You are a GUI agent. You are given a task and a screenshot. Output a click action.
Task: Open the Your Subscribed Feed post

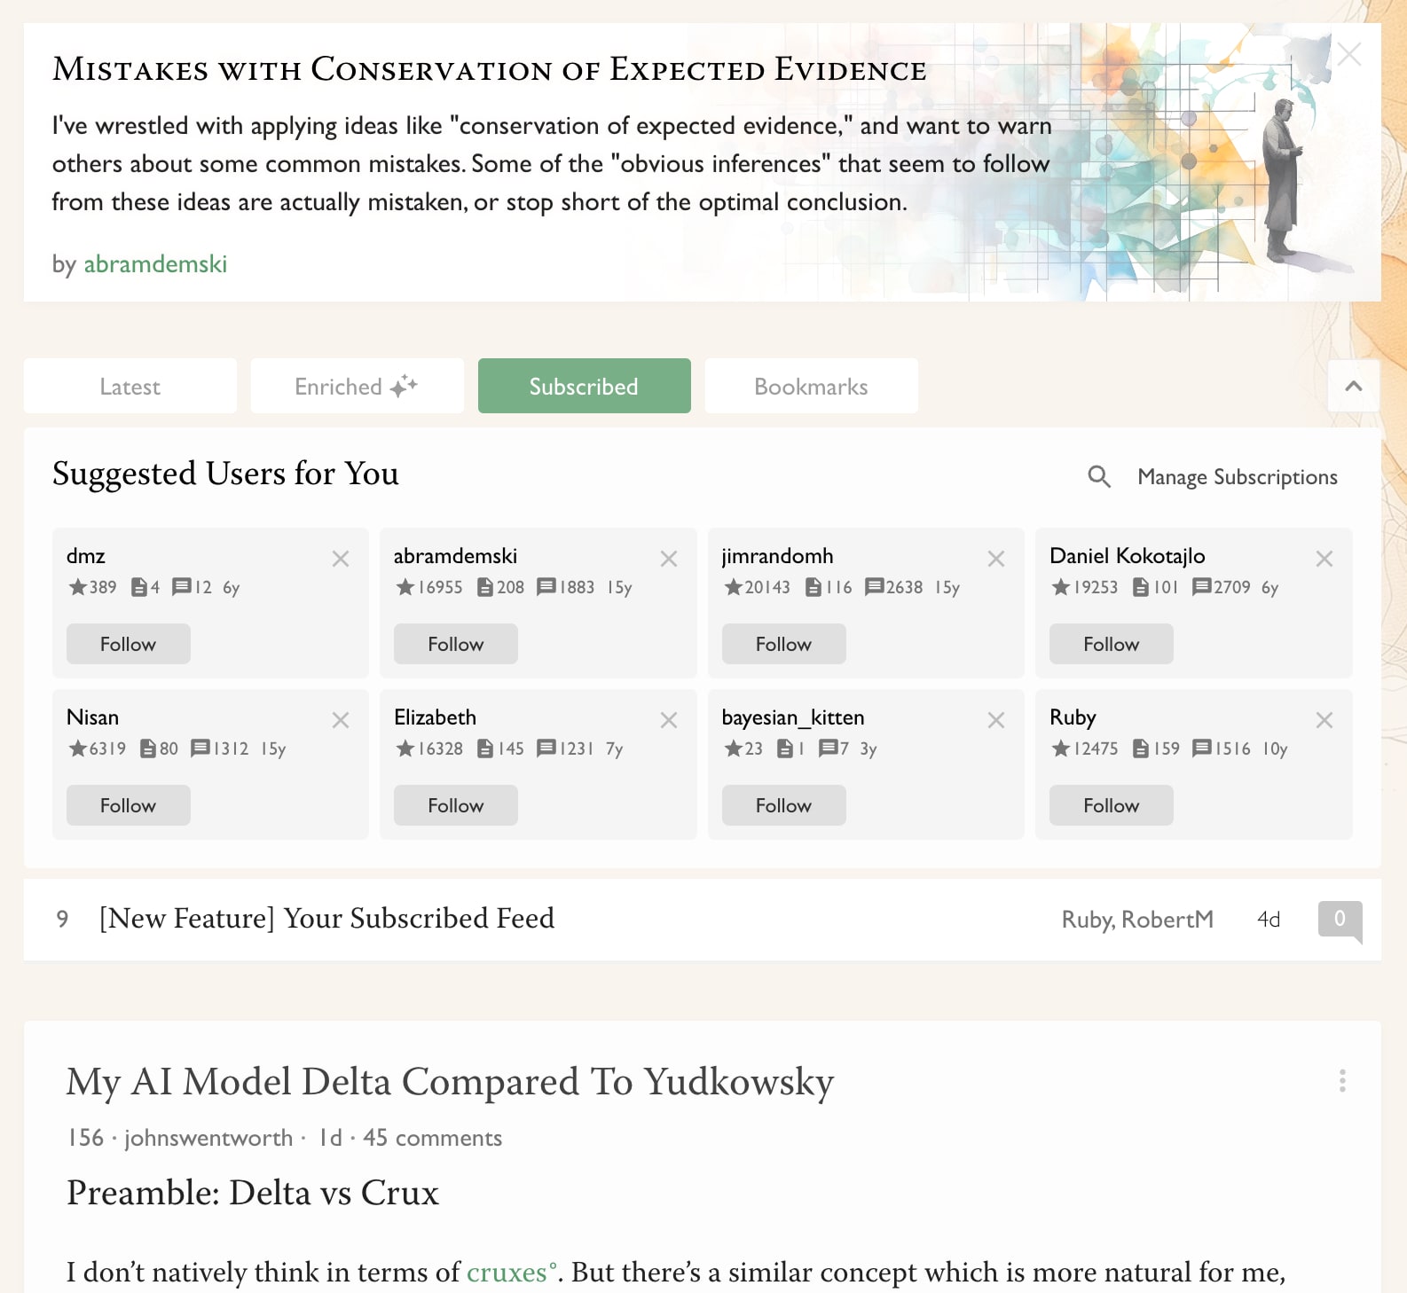326,919
